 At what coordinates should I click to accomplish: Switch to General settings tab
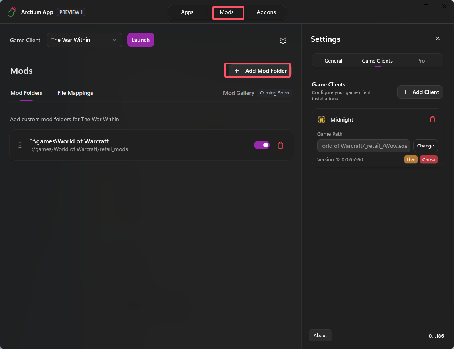coord(333,61)
